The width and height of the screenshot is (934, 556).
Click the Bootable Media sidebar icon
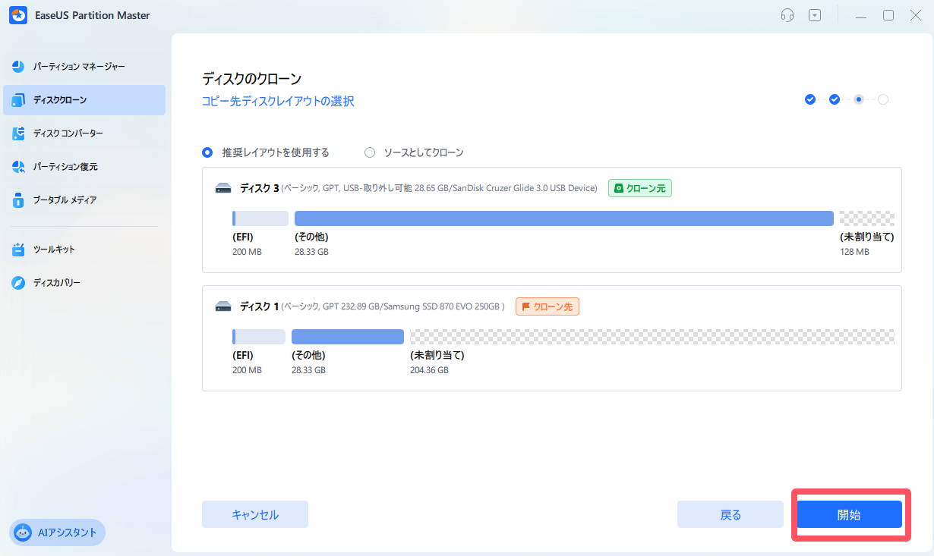tap(19, 200)
